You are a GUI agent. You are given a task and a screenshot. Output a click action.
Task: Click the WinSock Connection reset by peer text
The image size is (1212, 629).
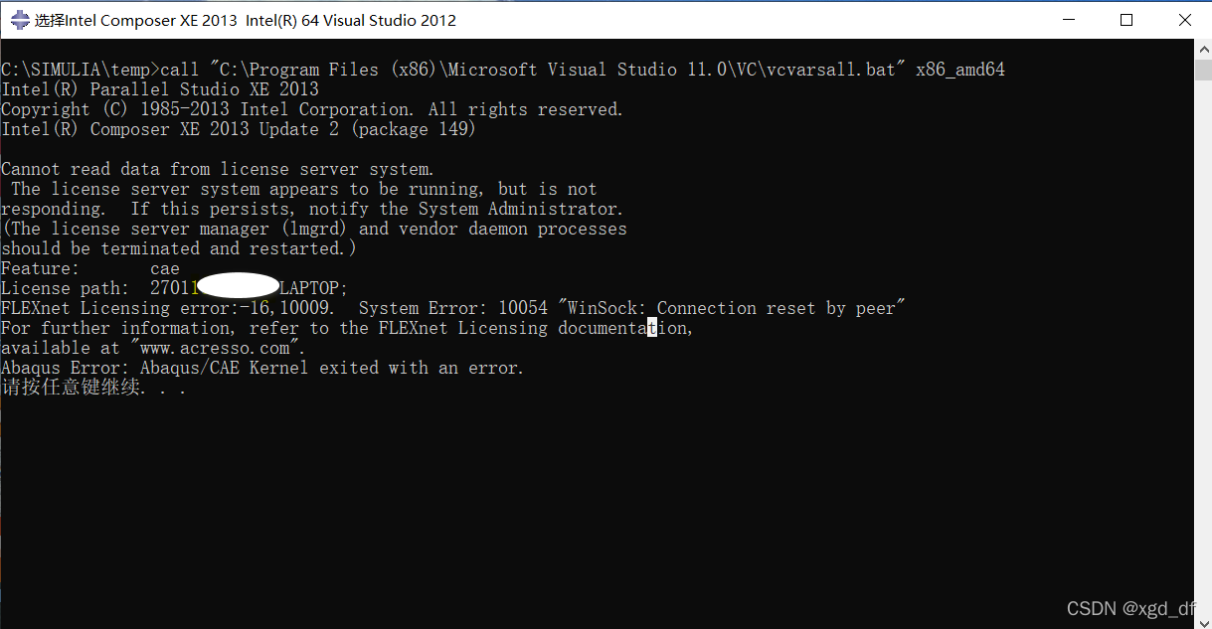pos(732,308)
